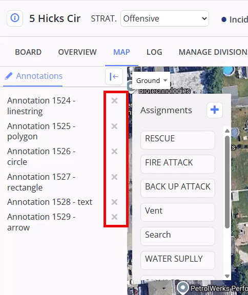This screenshot has height=295, width=248.
Task: Delete Annotation 1528 text
Action: (x=114, y=202)
